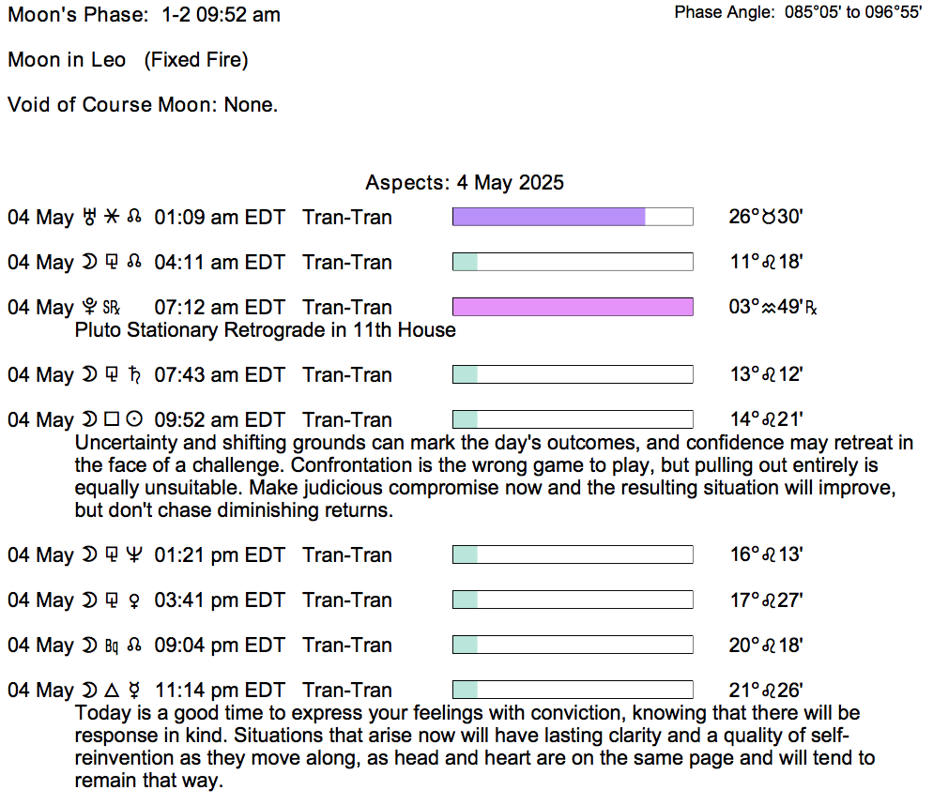Click the Sun glyph in the 09:52 am row

pos(134,420)
